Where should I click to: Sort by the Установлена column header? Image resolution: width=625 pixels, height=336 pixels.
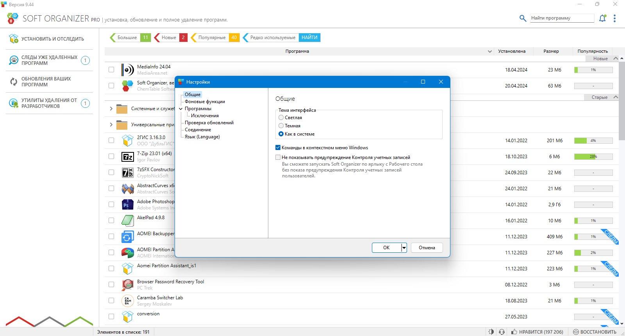(512, 51)
